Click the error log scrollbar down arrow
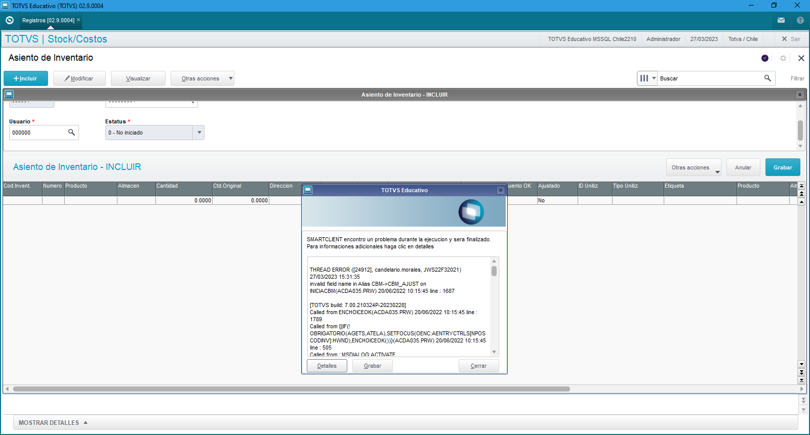The width and height of the screenshot is (810, 435). (x=494, y=352)
